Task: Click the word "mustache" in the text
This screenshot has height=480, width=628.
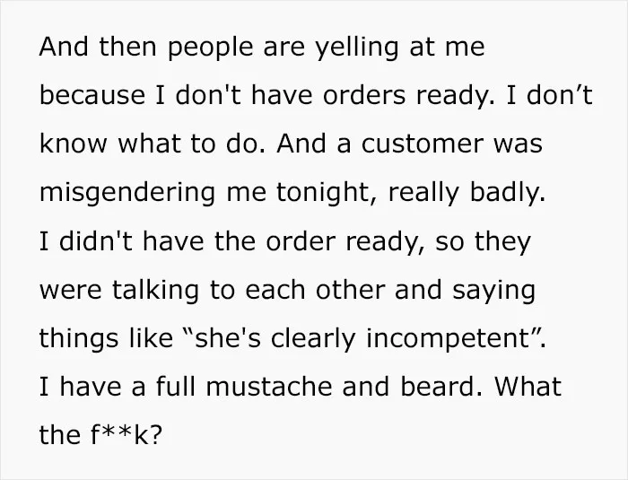Action: [x=269, y=387]
